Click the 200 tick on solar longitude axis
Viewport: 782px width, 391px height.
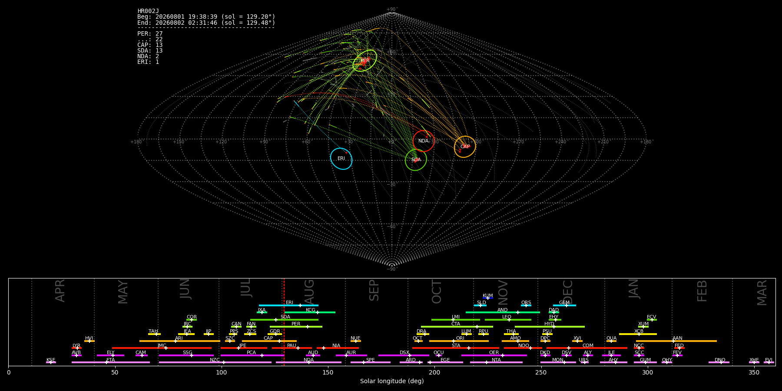(434, 372)
